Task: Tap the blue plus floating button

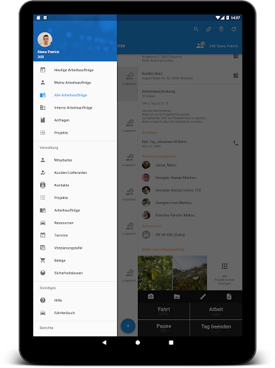Action: click(128, 326)
